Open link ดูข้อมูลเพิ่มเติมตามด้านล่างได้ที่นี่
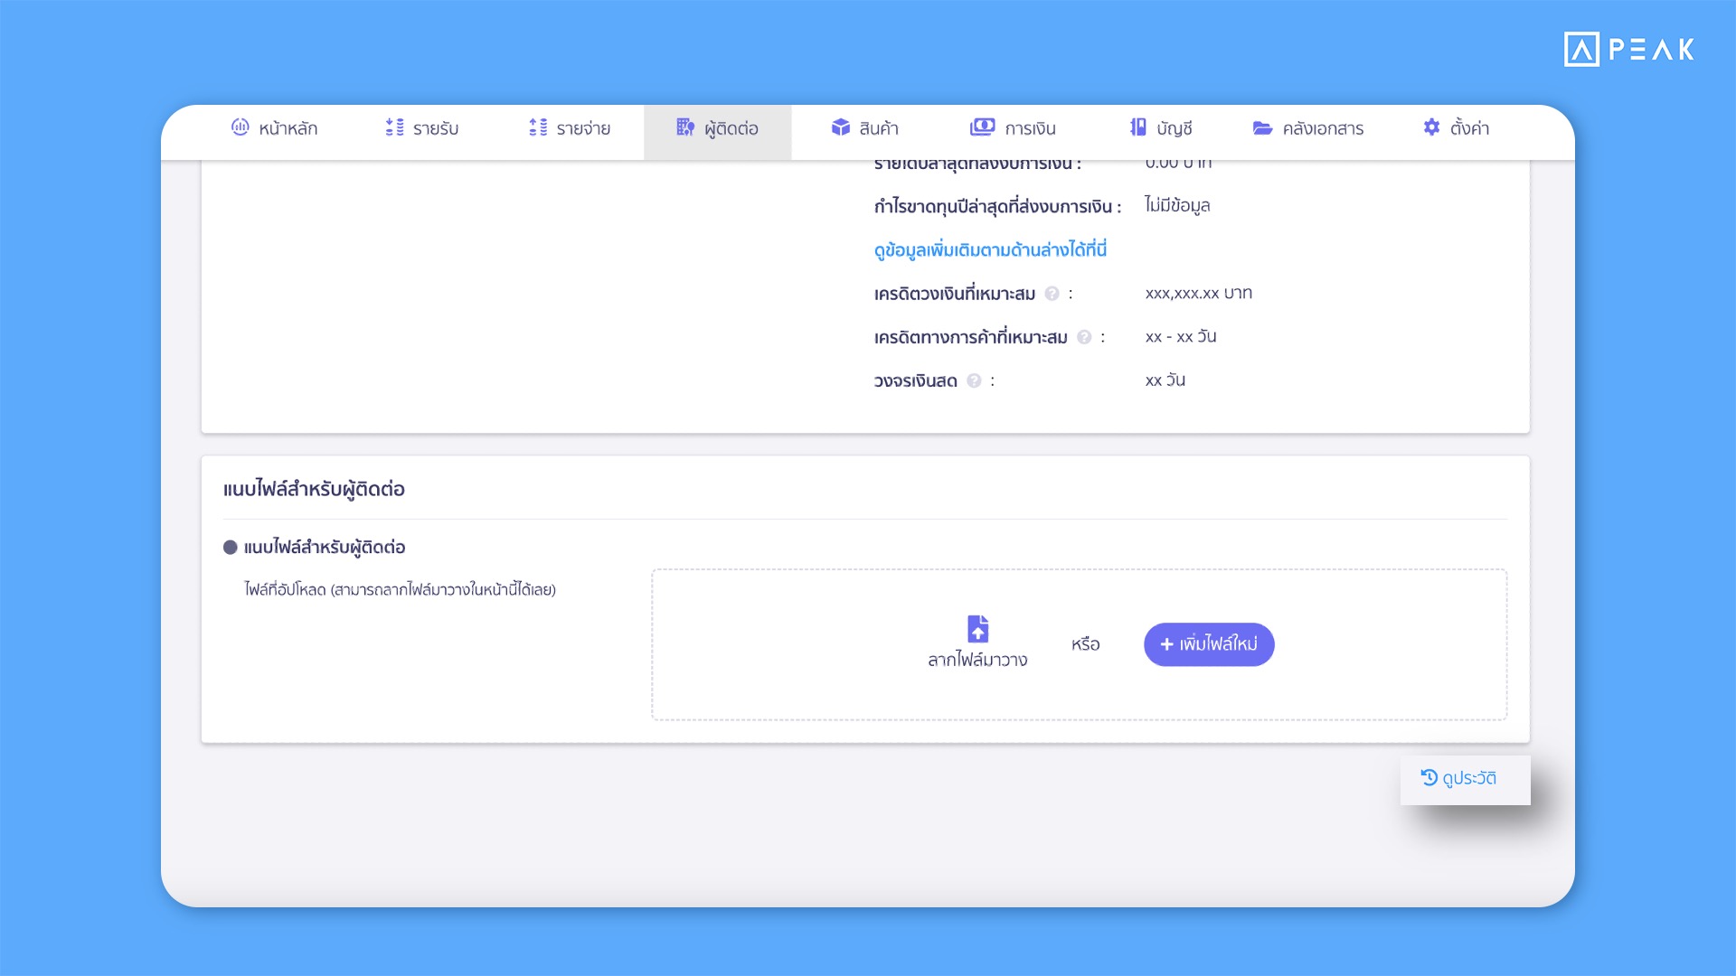 990,250
